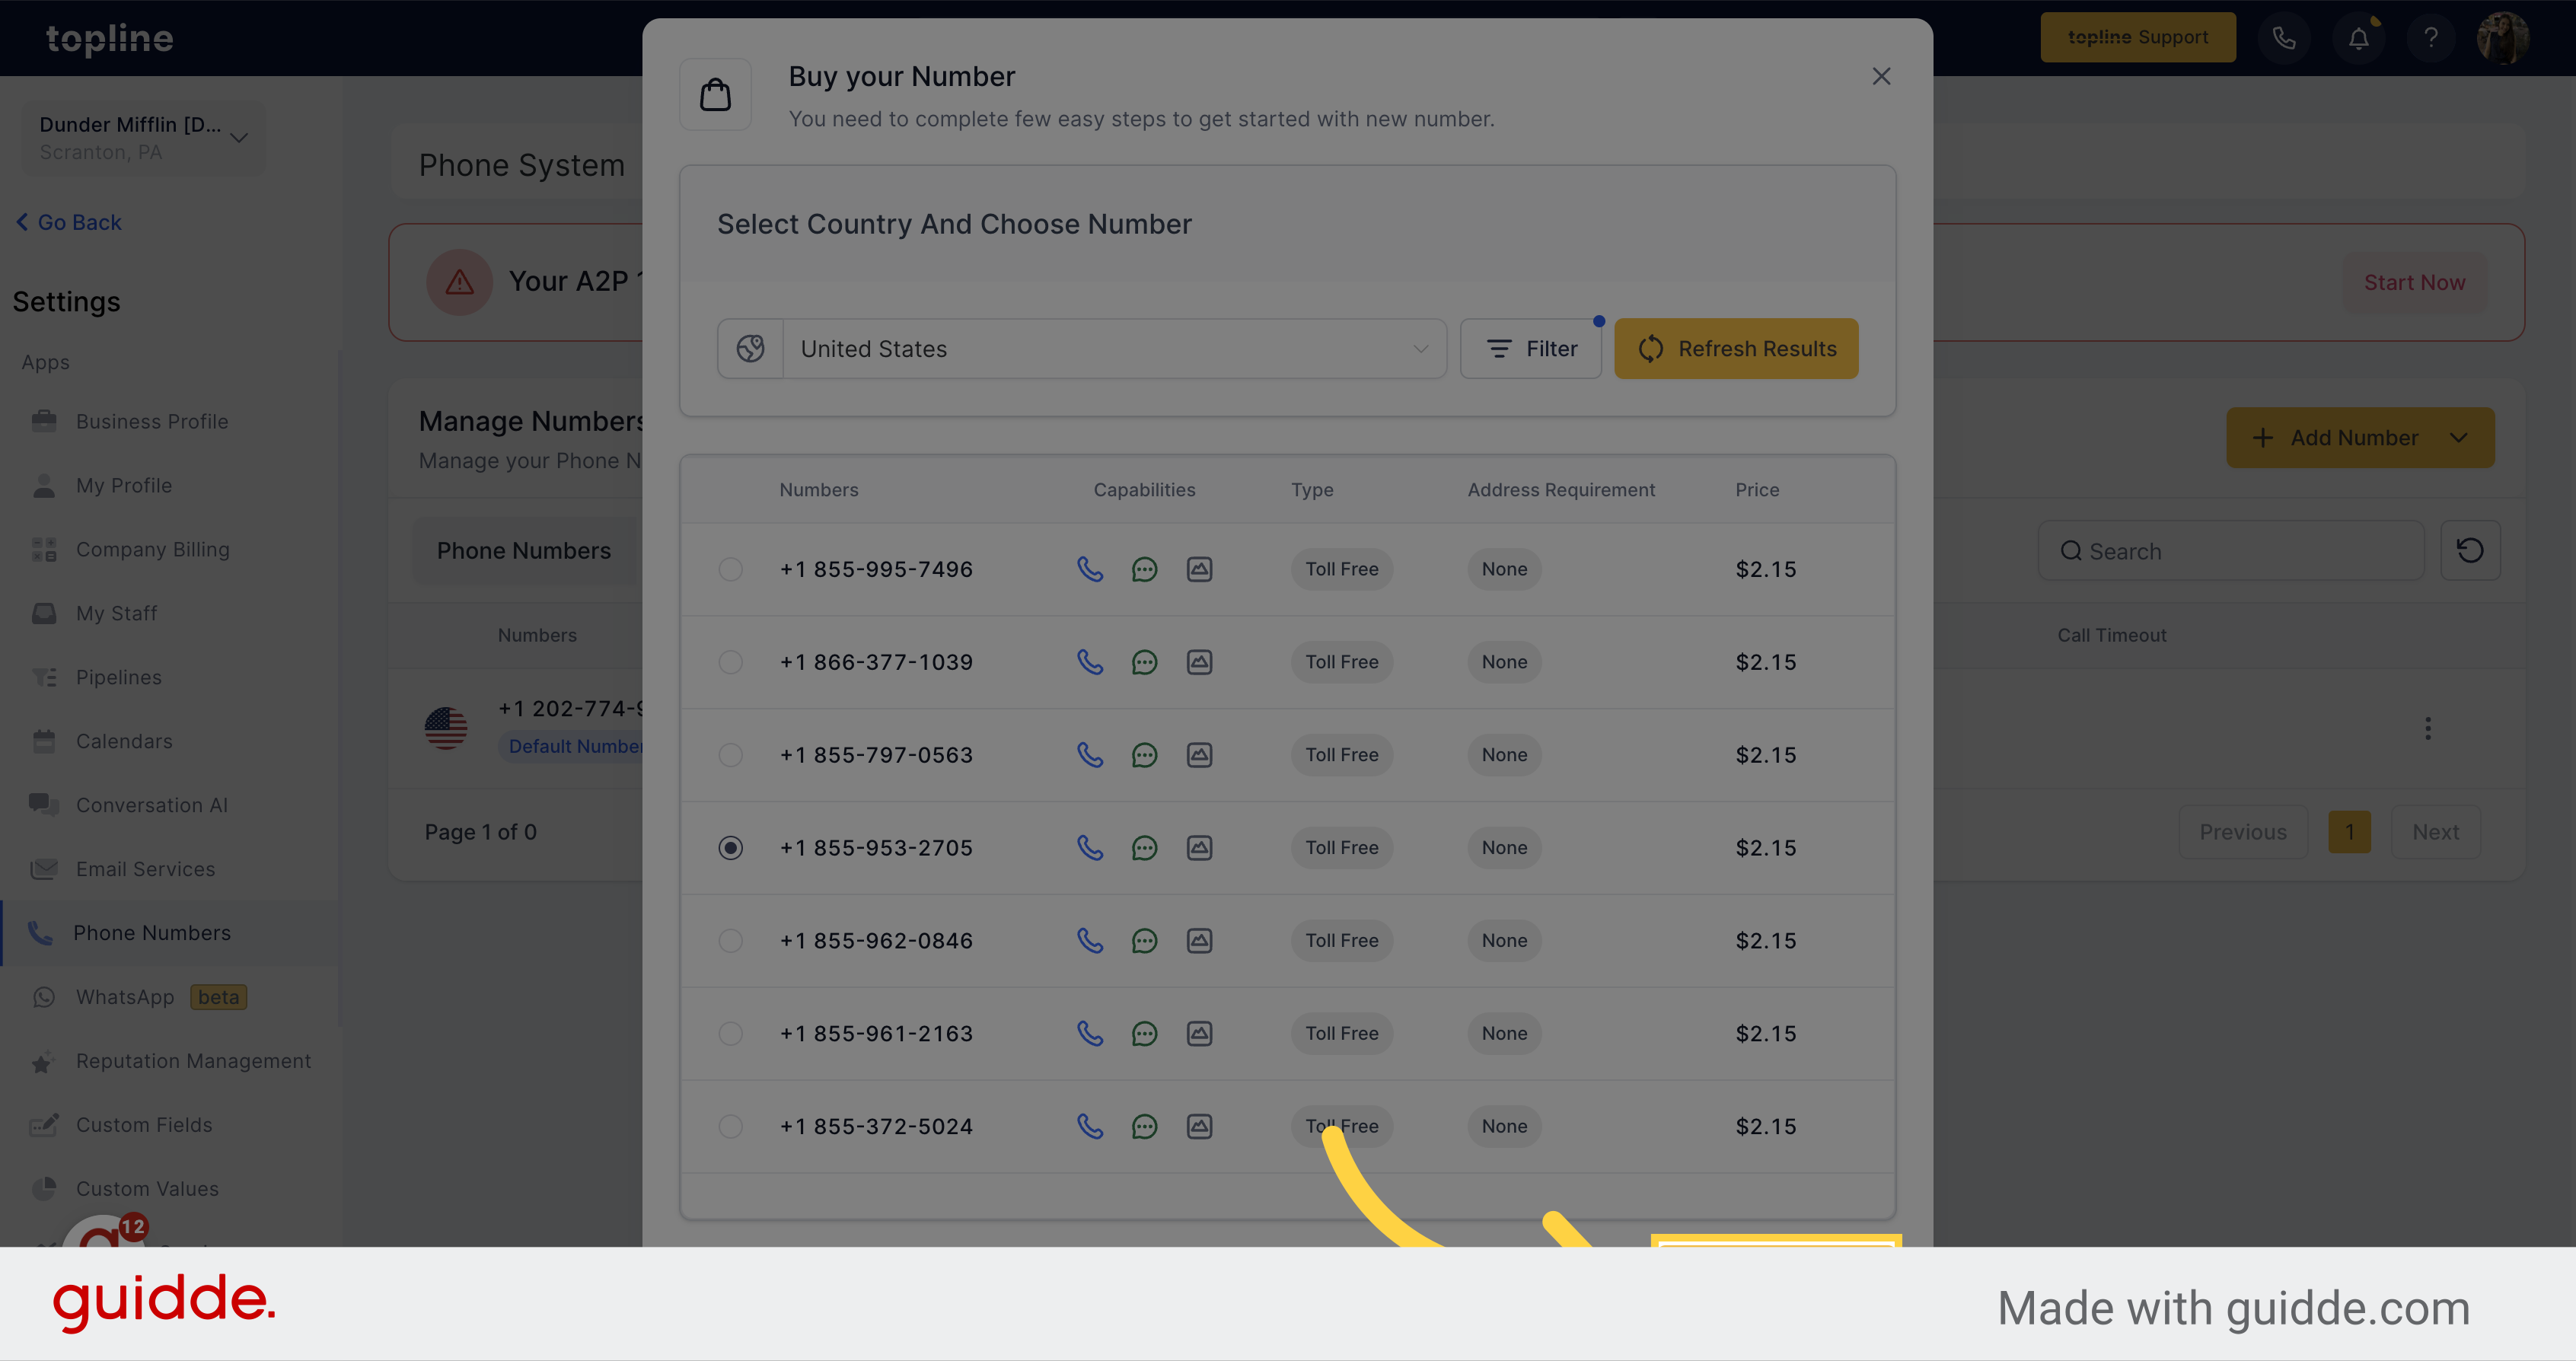This screenshot has width=2576, height=1361.
Task: Click MMS icon for +1 866-377-1039
Action: pyautogui.click(x=1199, y=662)
